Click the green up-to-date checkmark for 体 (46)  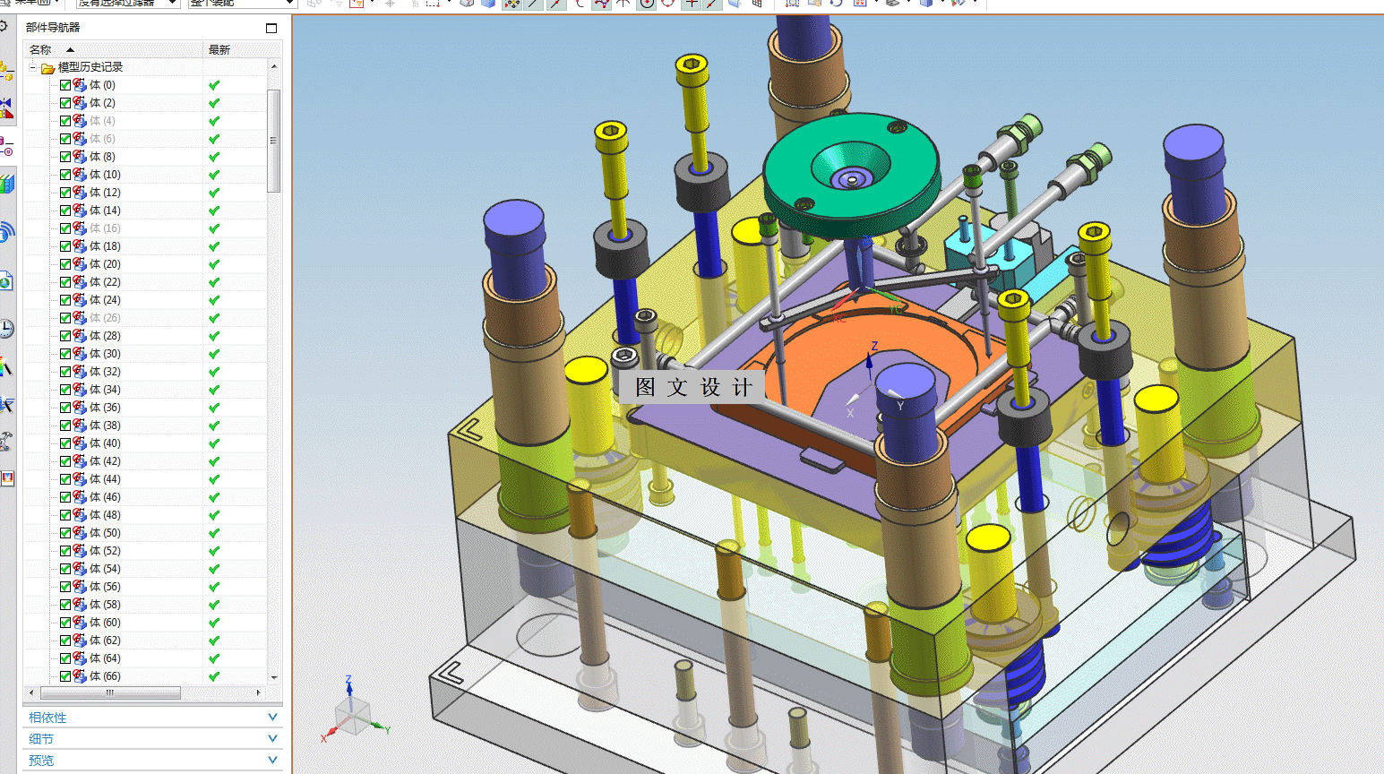pos(214,497)
